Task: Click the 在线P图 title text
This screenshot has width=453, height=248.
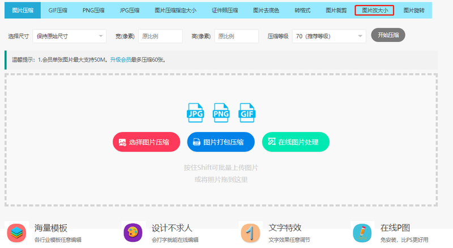Action: click(x=395, y=228)
